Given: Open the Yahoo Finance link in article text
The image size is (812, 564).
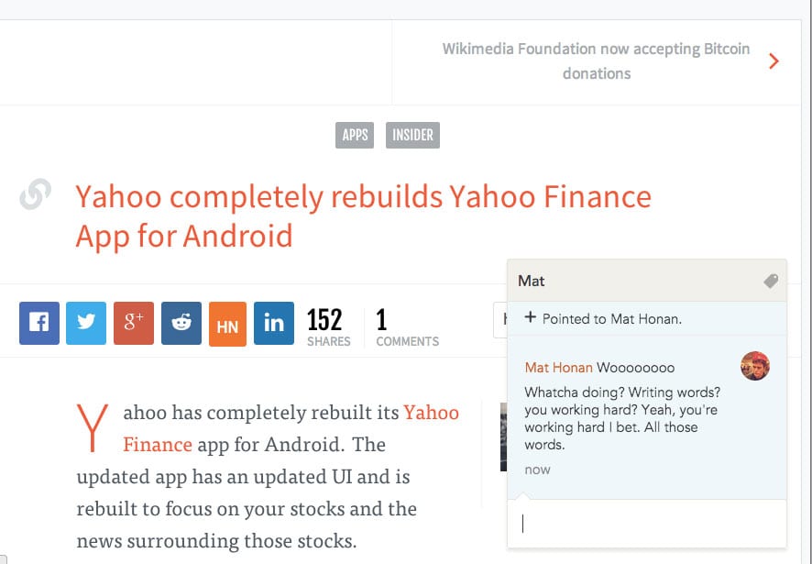Looking at the screenshot, I should point(291,428).
